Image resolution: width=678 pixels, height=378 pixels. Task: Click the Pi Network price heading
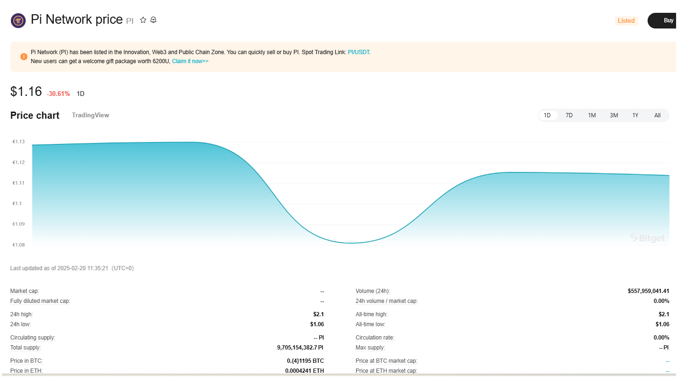click(x=76, y=19)
